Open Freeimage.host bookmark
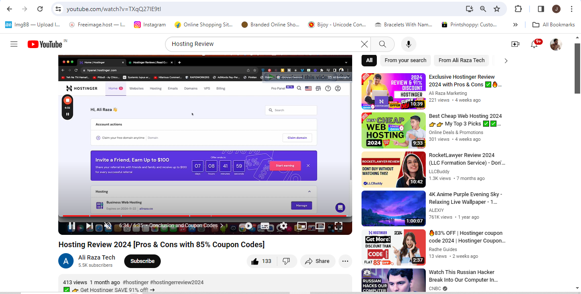Screen dimensions: 581x294 coord(97,25)
